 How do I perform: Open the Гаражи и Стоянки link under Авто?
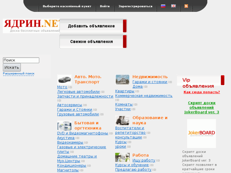[75, 110]
